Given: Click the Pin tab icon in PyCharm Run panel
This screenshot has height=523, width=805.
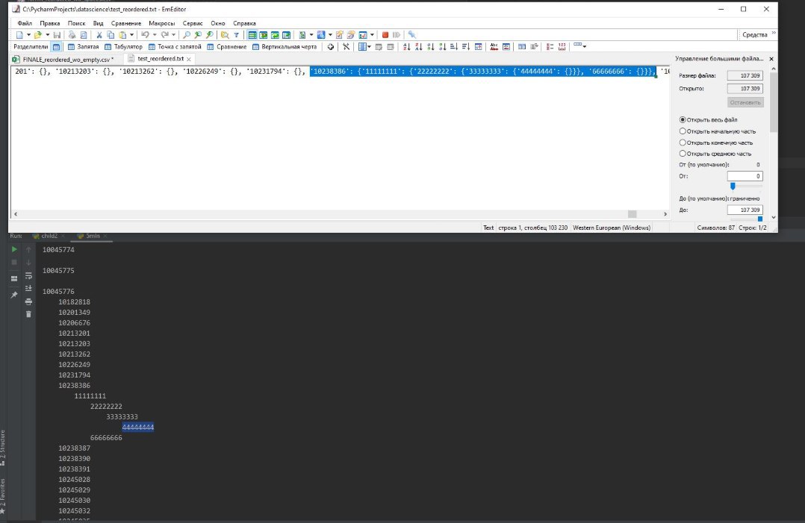Looking at the screenshot, I should tap(14, 295).
